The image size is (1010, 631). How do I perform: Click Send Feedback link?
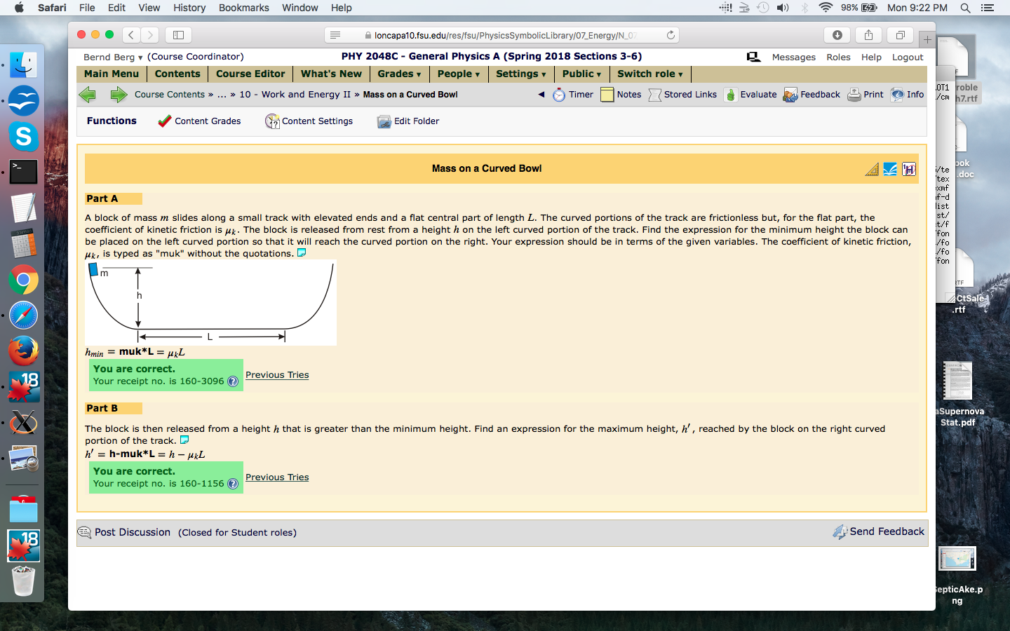coord(879,532)
